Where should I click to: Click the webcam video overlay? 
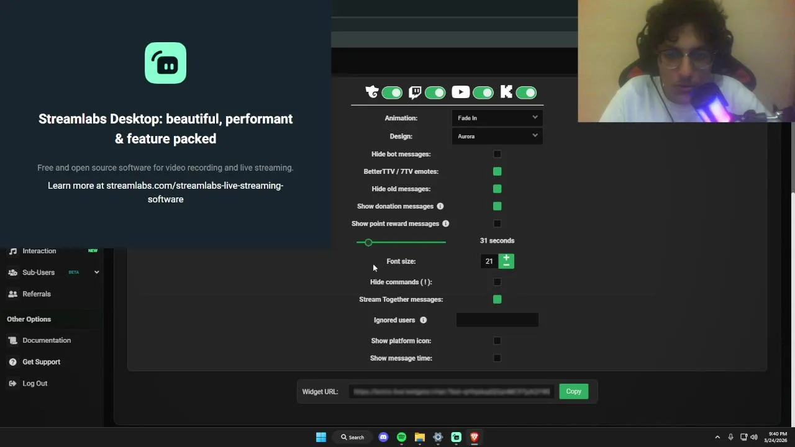(686, 61)
